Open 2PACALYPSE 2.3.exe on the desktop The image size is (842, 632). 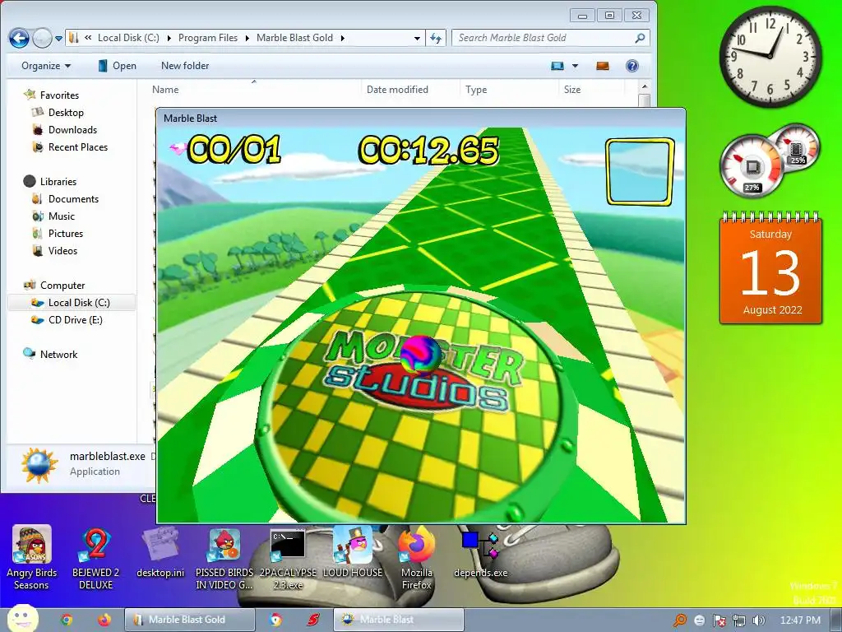[288, 558]
